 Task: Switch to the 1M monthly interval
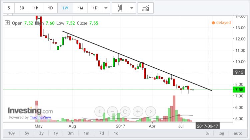click(x=80, y=8)
